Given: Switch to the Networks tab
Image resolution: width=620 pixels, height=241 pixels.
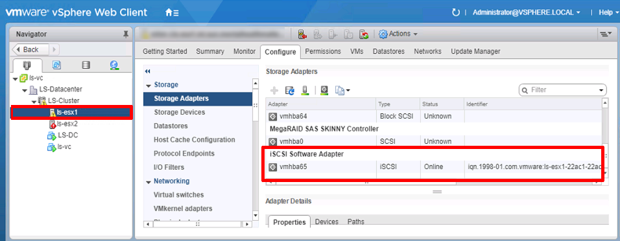Looking at the screenshot, I should pos(427,51).
